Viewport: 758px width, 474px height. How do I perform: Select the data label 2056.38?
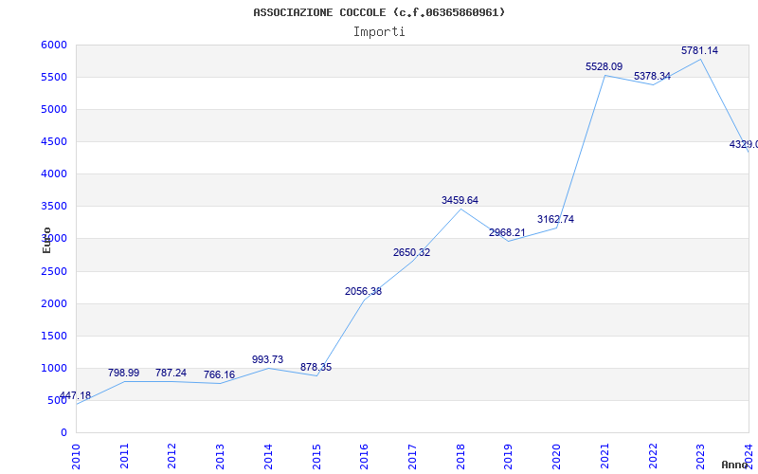click(x=363, y=292)
